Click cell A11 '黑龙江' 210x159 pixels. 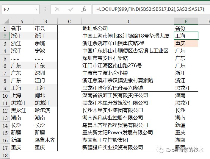pyautogui.click(x=22, y=103)
